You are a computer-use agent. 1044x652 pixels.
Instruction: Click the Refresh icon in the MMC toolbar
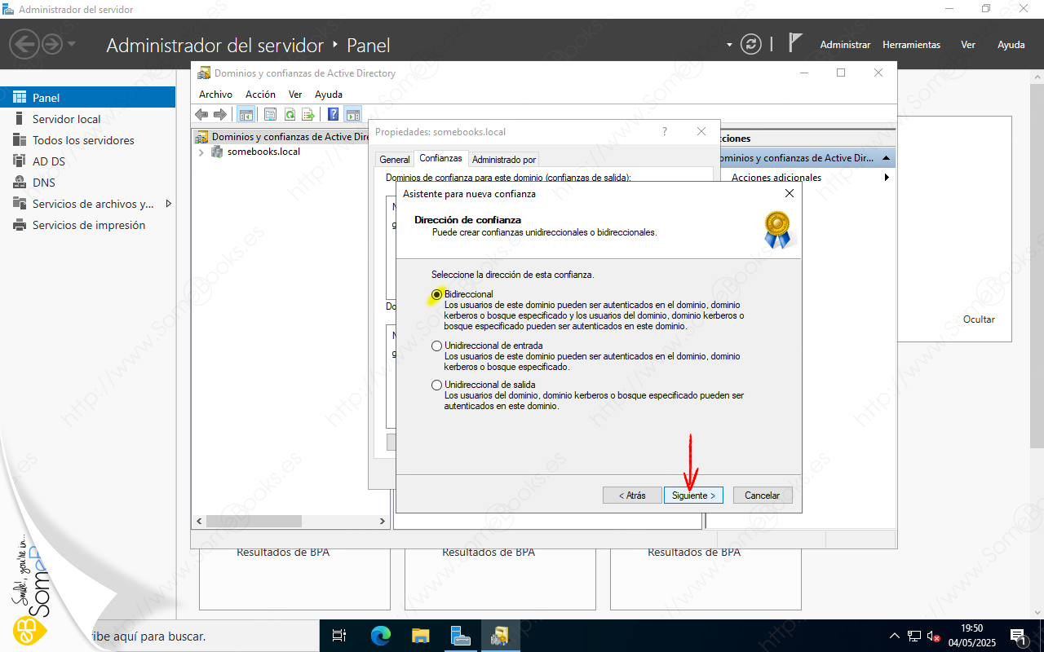pyautogui.click(x=290, y=115)
